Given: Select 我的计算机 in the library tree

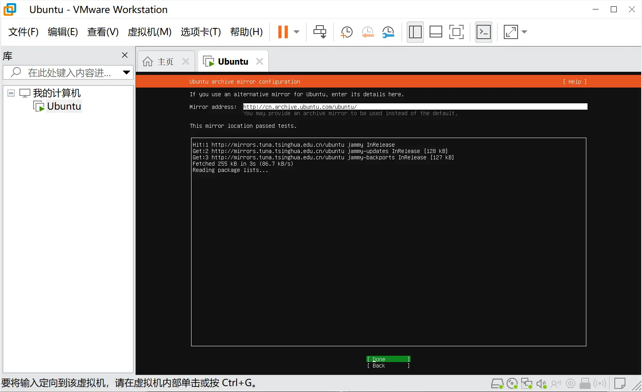Looking at the screenshot, I should click(57, 93).
